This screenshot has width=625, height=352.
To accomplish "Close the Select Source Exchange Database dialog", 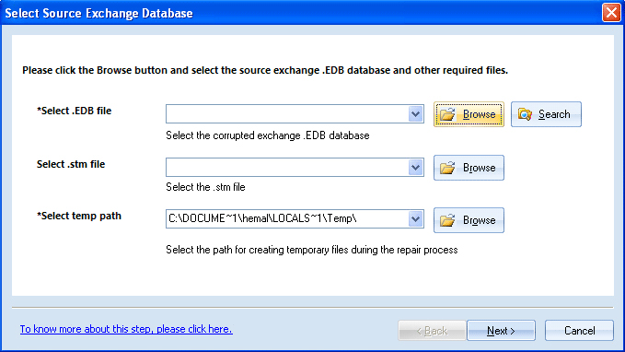I will 611,12.
